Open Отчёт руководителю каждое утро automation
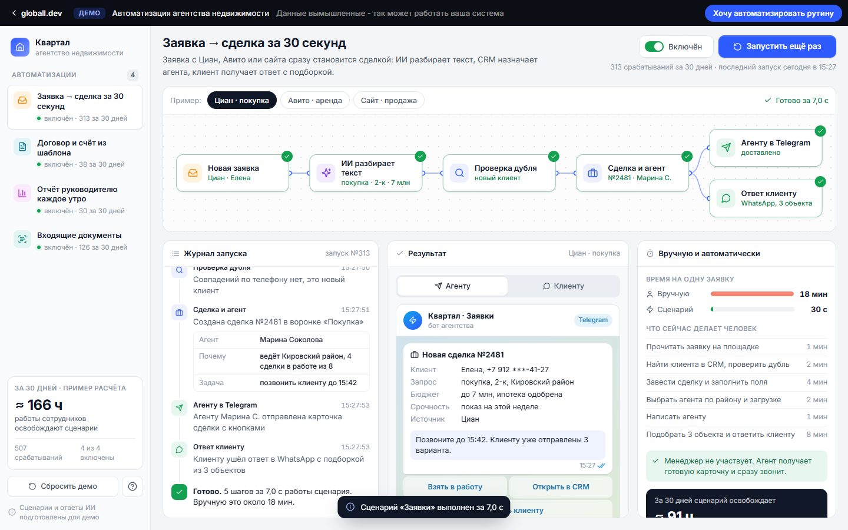The width and height of the screenshot is (848, 530). click(x=75, y=200)
